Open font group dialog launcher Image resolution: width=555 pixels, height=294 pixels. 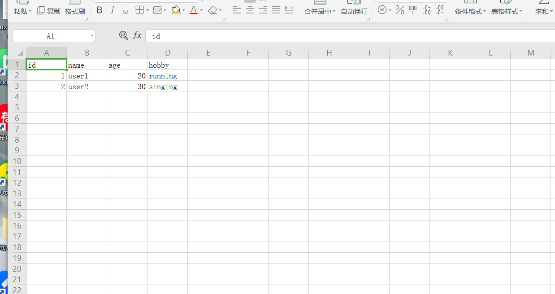click(225, 19)
